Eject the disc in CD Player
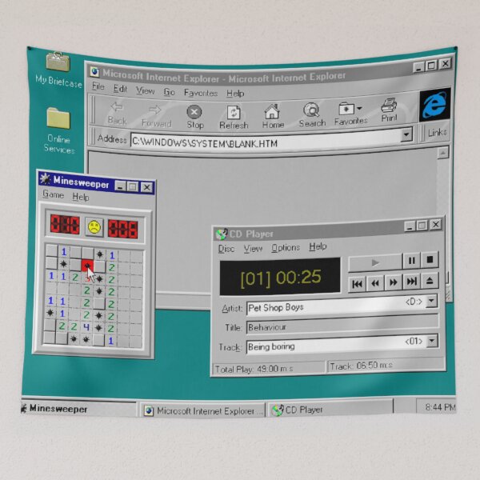Viewport: 480px width, 480px height. coord(430,281)
